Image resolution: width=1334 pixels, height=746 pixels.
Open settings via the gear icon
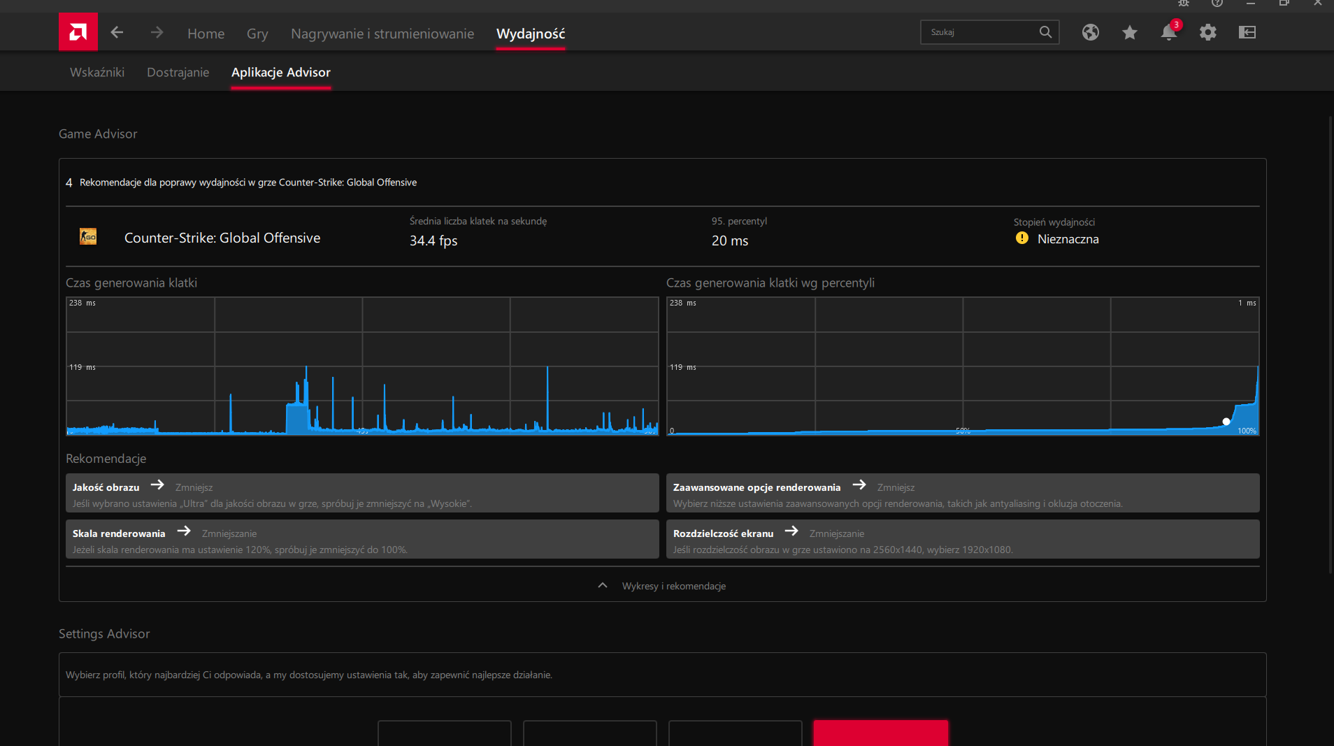pos(1208,32)
